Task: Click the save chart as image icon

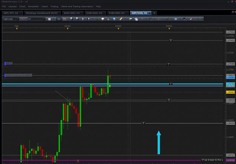Action: [131, 19]
